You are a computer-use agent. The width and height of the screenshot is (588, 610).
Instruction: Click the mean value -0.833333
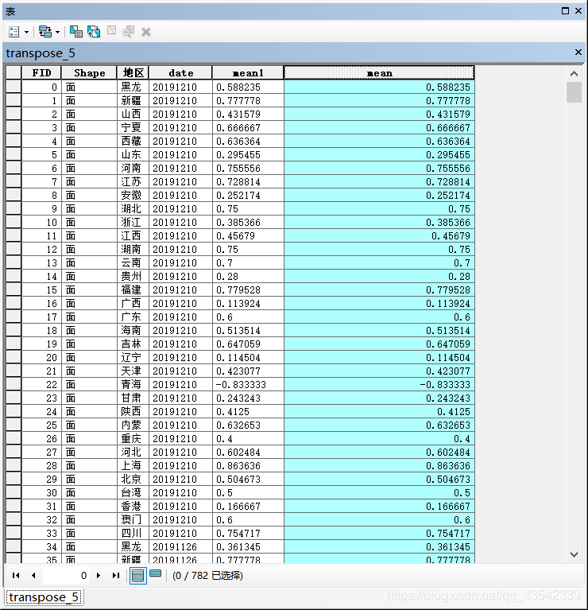click(x=379, y=384)
